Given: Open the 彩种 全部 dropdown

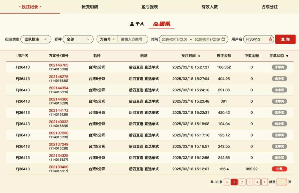Looking at the screenshot, I should [78, 39].
